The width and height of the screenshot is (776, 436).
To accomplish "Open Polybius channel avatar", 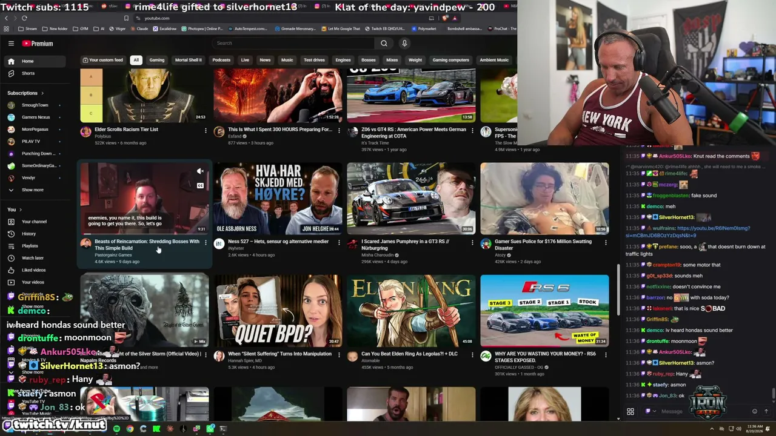I will 85,131.
